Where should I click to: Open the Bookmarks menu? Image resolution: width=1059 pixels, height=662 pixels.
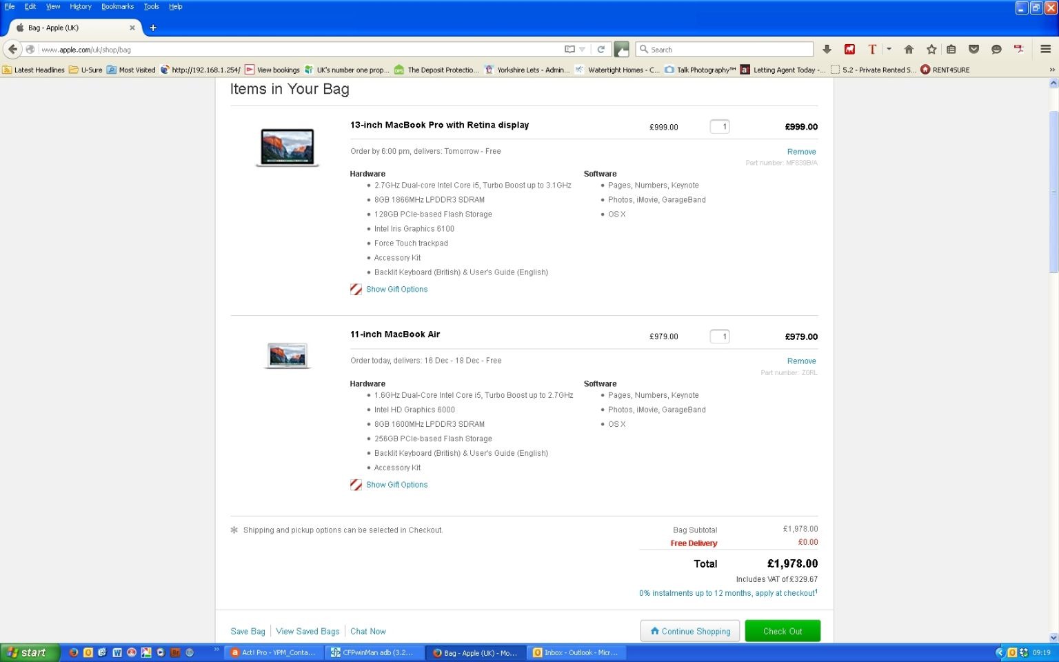(x=118, y=6)
